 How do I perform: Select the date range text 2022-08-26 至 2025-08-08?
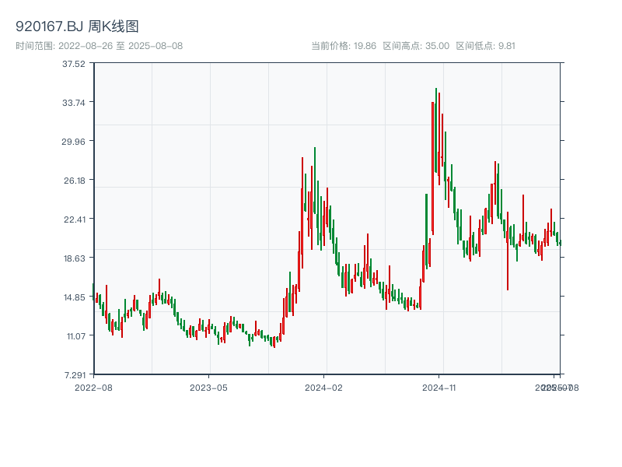(x=121, y=46)
